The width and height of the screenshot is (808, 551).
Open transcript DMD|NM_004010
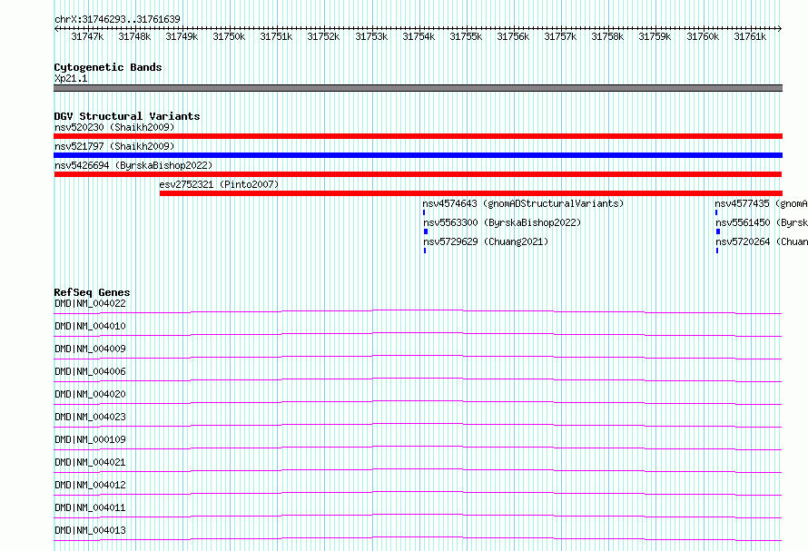[90, 326]
